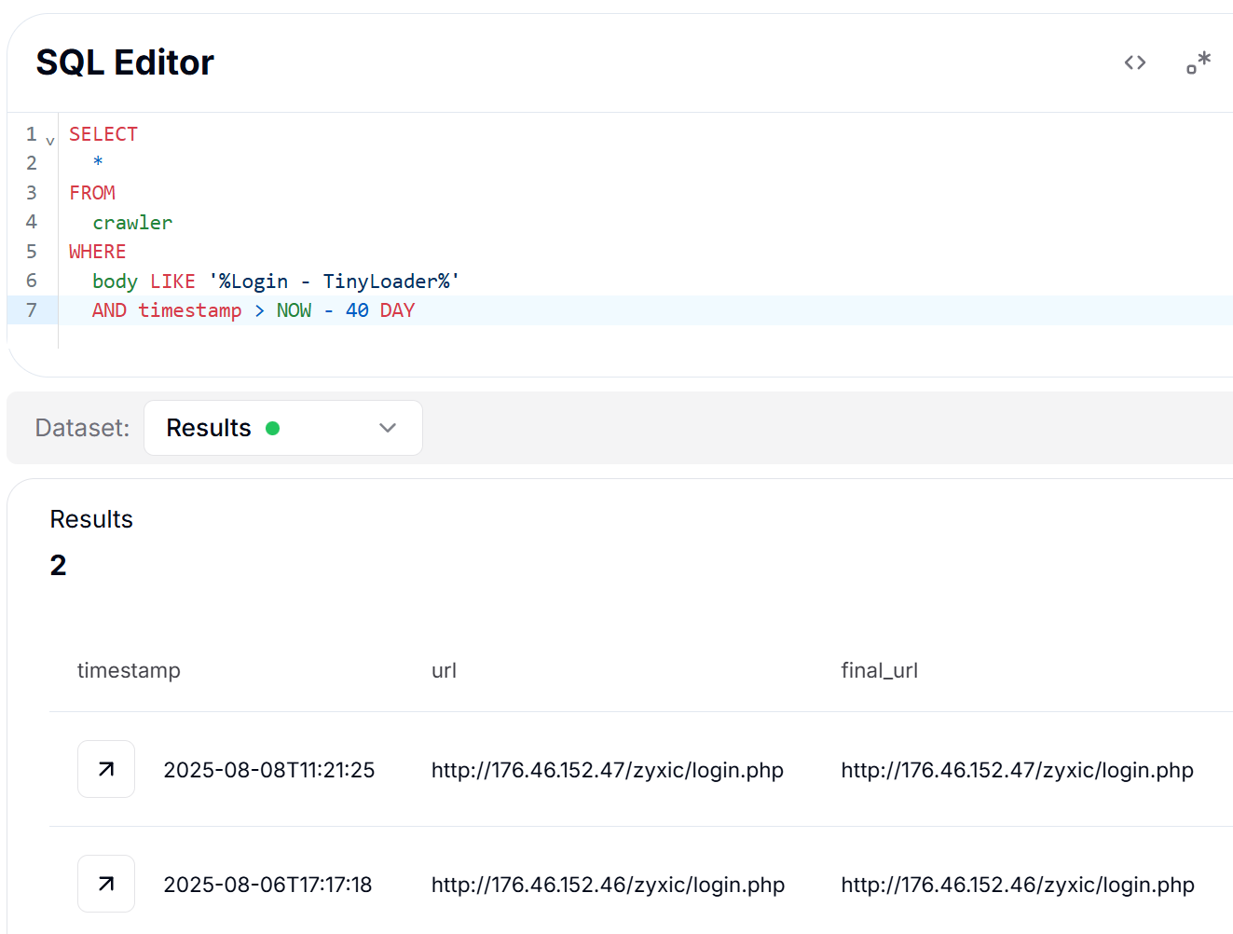Click the url column header

(x=444, y=670)
